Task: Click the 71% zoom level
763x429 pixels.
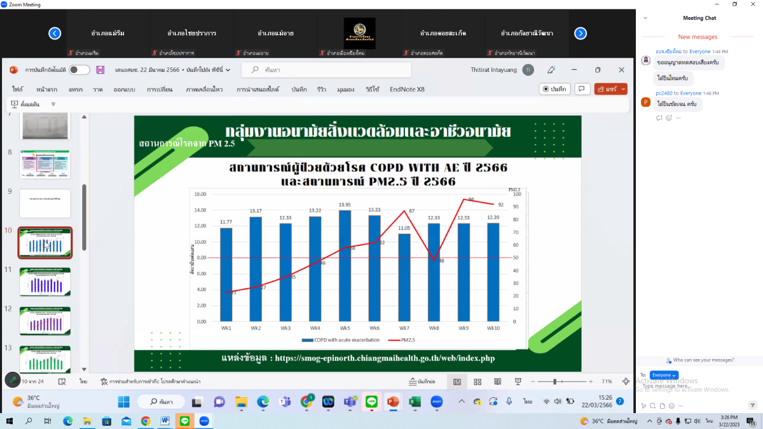Action: (x=607, y=381)
